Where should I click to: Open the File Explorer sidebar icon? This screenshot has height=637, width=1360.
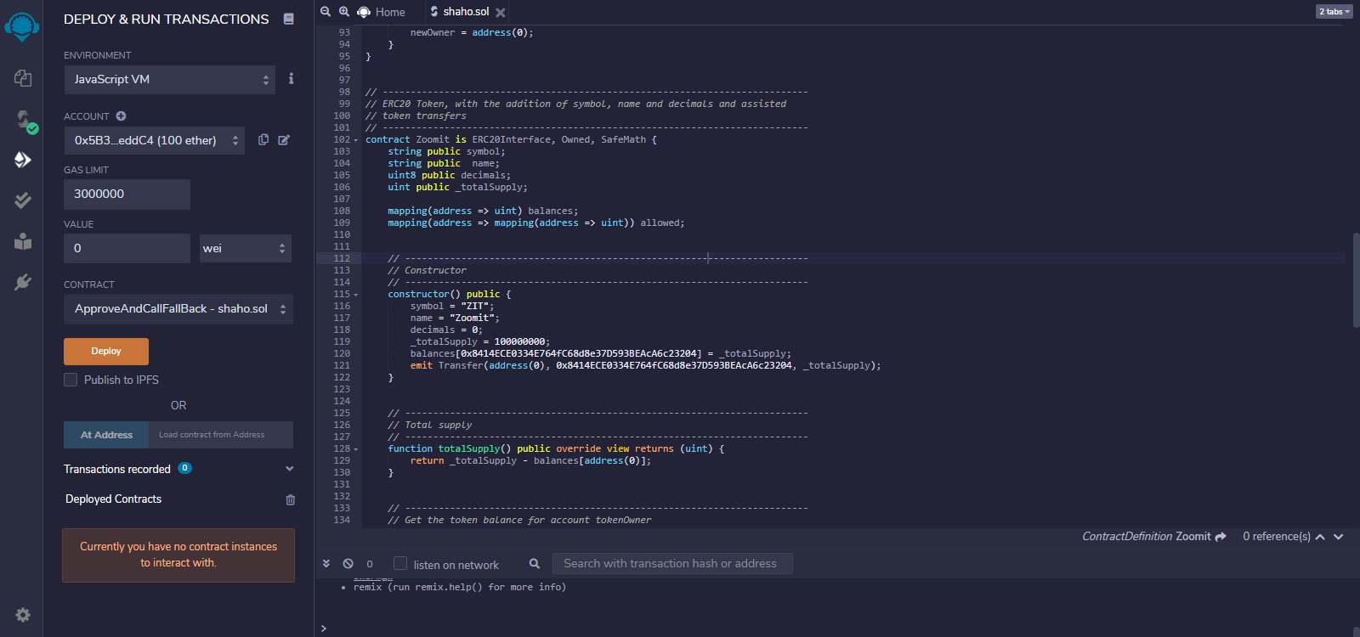pyautogui.click(x=23, y=78)
